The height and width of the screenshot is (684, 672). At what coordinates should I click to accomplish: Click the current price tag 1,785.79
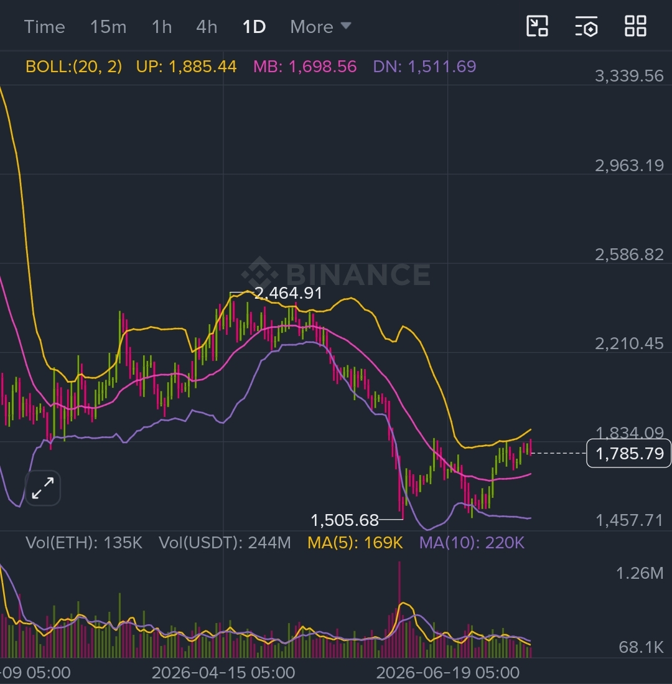click(x=629, y=454)
